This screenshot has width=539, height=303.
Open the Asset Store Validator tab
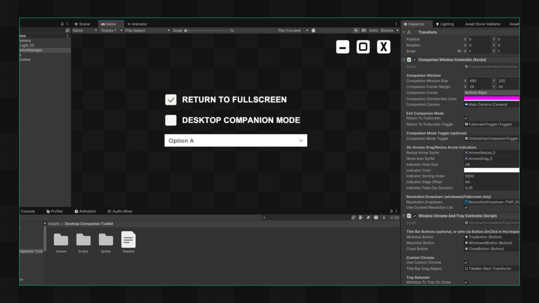tap(483, 24)
